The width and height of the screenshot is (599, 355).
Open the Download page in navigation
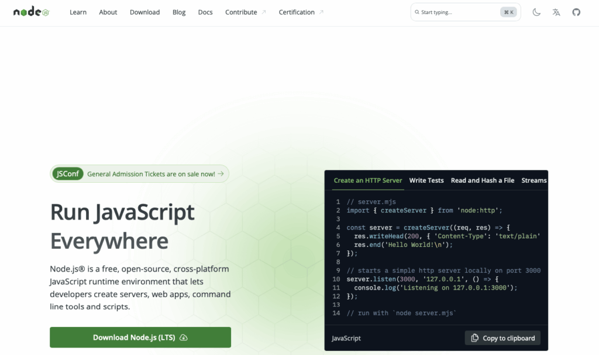point(144,12)
